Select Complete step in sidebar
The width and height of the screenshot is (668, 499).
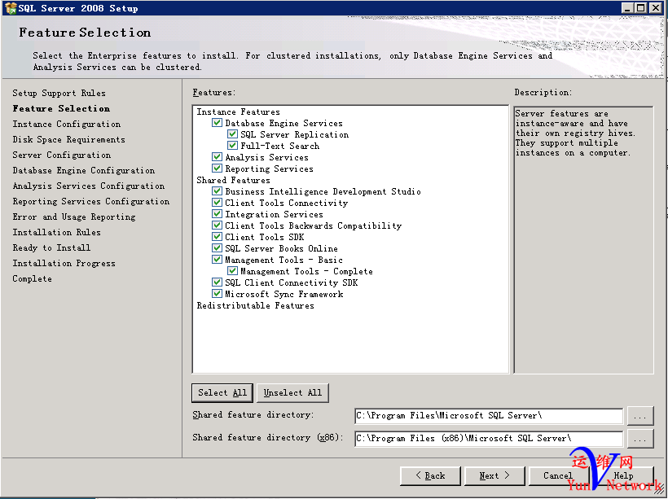(32, 278)
